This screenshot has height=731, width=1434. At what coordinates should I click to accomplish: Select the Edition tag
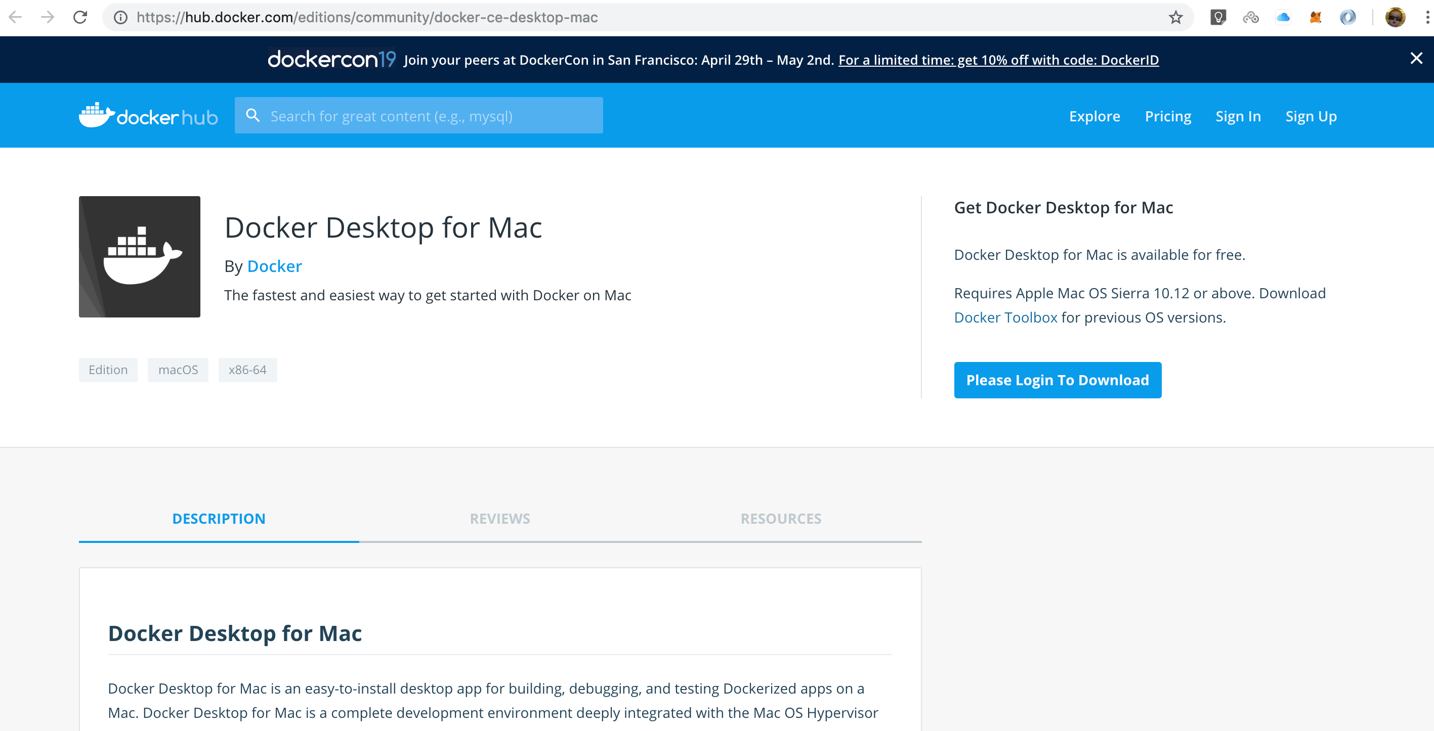(108, 370)
